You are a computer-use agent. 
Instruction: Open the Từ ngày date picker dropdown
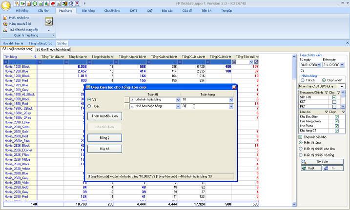(x=319, y=65)
